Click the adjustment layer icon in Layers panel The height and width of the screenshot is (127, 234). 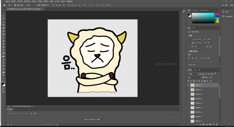click(207, 124)
